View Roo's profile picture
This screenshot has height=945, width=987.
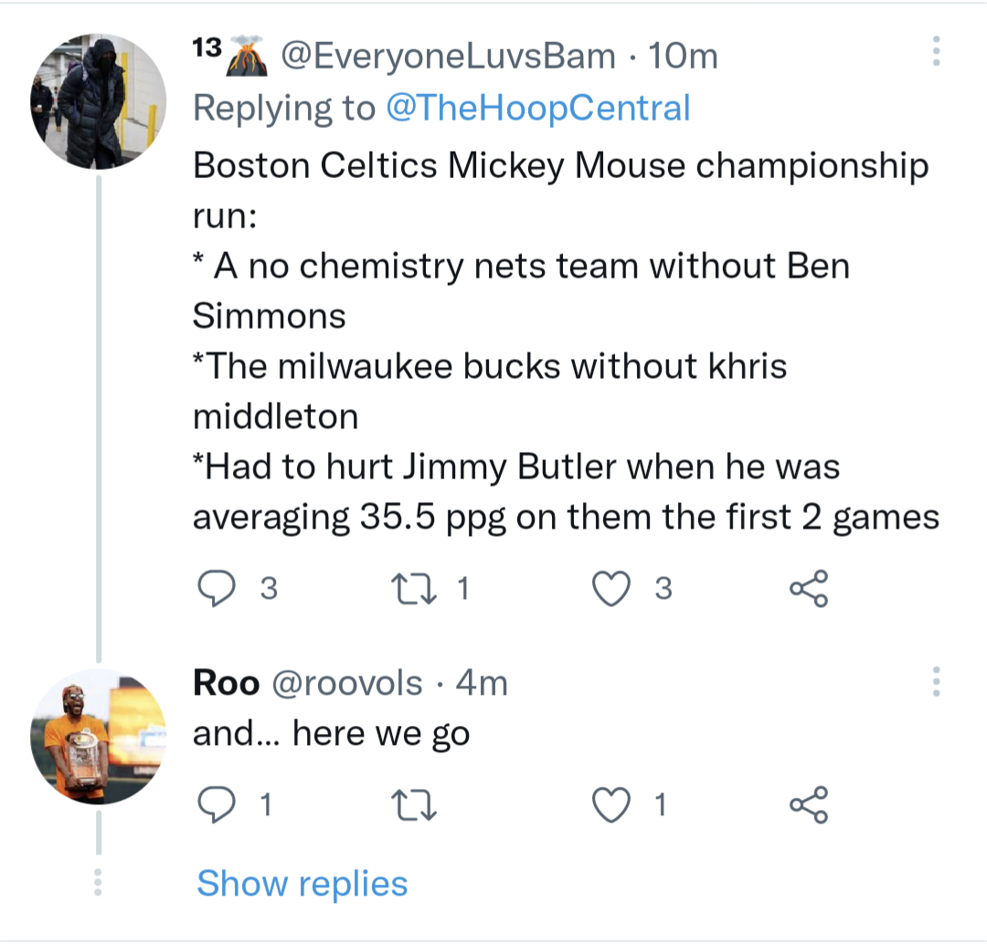[x=99, y=738]
